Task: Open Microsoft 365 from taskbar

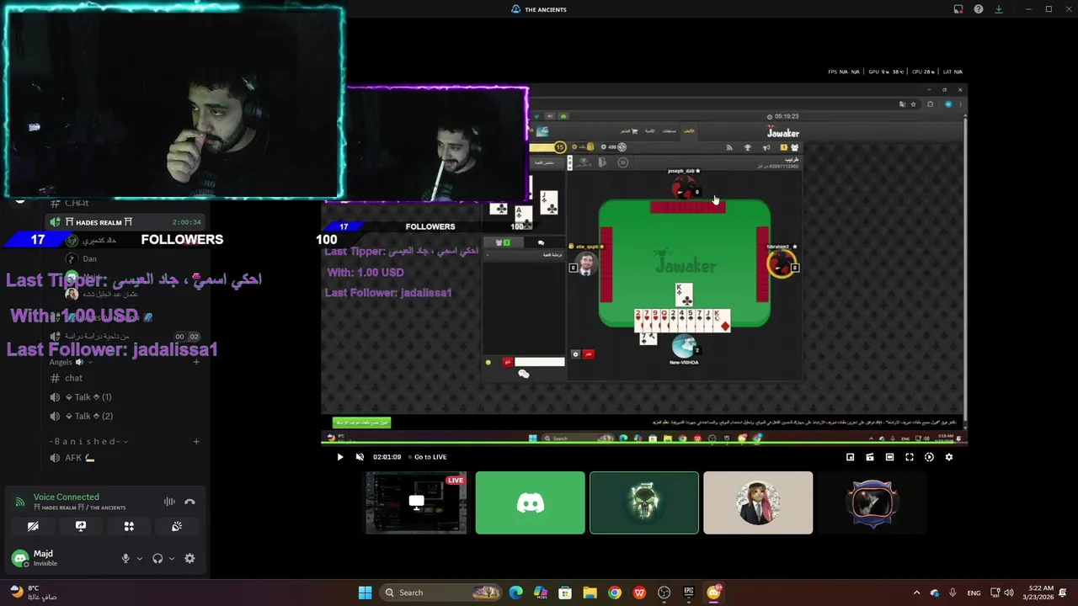Action: pyautogui.click(x=541, y=593)
